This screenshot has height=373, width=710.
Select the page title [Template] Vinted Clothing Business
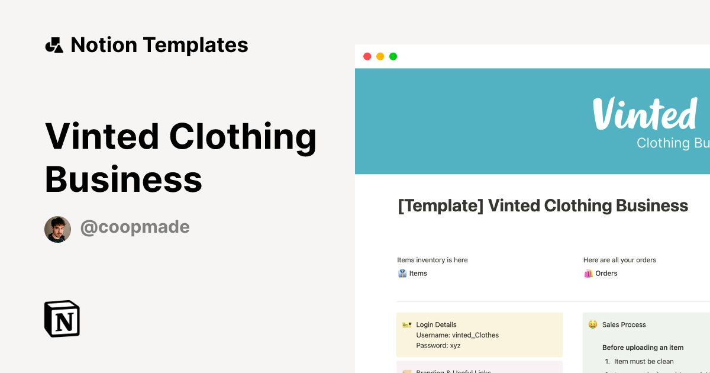(x=543, y=205)
